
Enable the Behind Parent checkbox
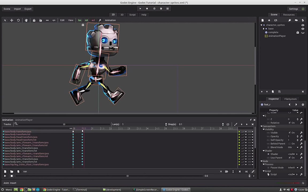(290, 144)
